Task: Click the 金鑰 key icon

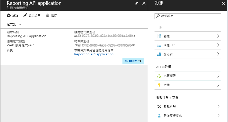Action: tap(159, 85)
